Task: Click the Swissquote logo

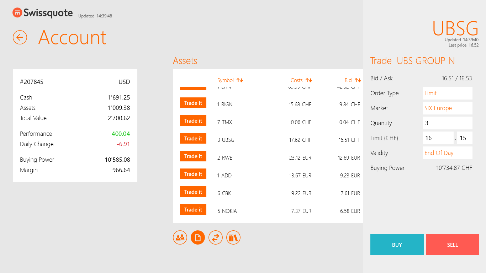Action: tap(42, 12)
